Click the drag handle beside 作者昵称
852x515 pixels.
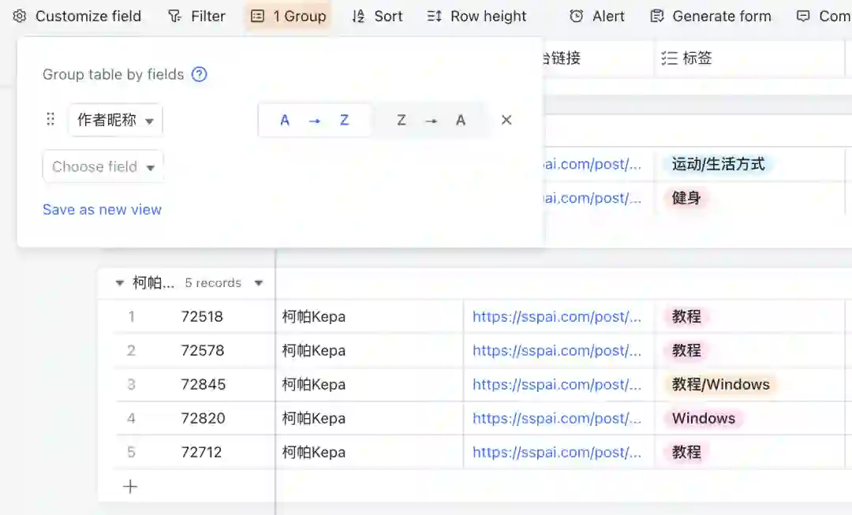[x=50, y=119]
